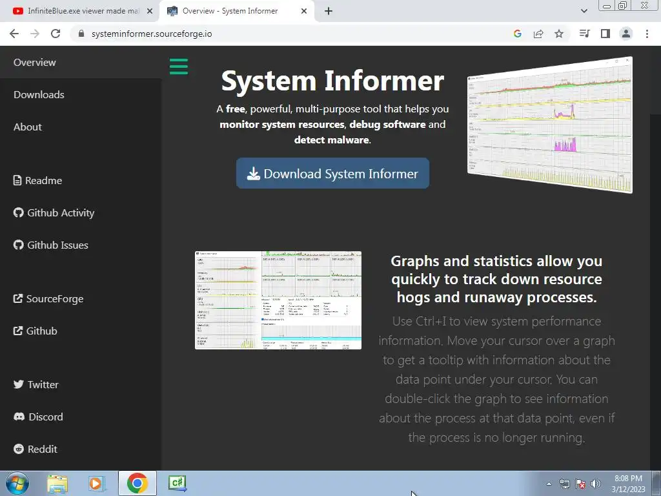Reload the System Informer page
661x496 pixels.
pyautogui.click(x=56, y=34)
